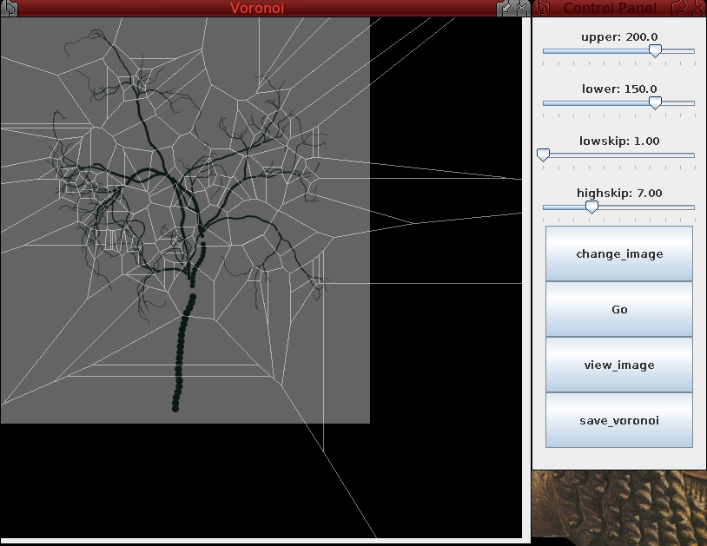Viewport: 707px width, 546px height.
Task: Click the lower slider handle
Action: point(655,102)
